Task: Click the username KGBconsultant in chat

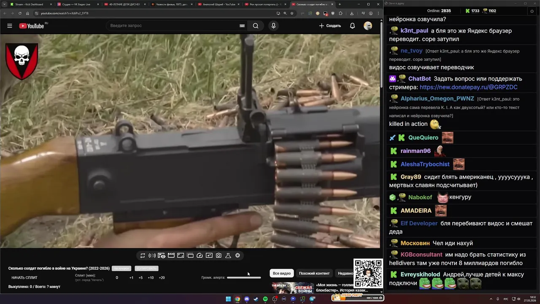Action: (x=421, y=255)
